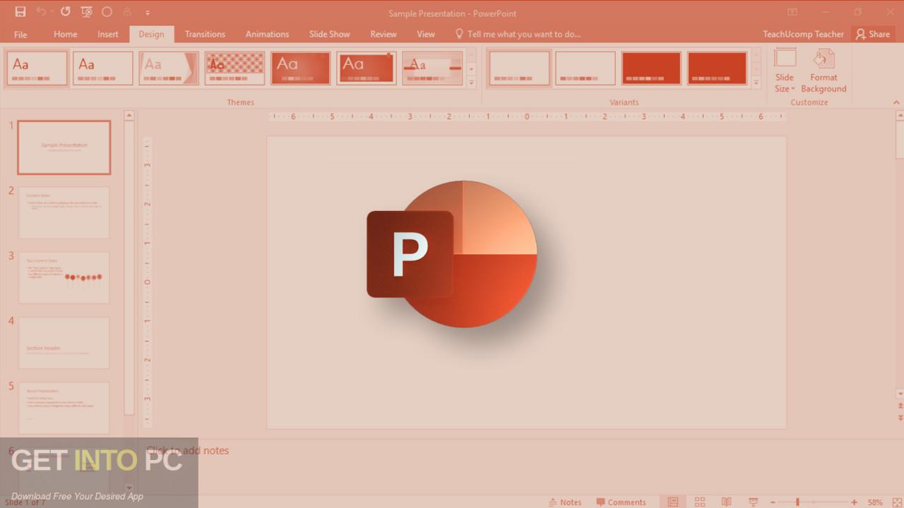The height and width of the screenshot is (508, 904).
Task: Click the Undo arrow icon
Action: pyautogui.click(x=41, y=12)
